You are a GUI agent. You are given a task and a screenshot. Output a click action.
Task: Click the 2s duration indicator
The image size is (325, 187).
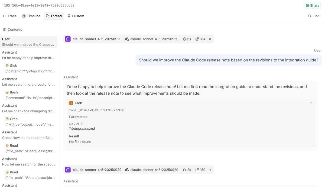tap(187, 170)
